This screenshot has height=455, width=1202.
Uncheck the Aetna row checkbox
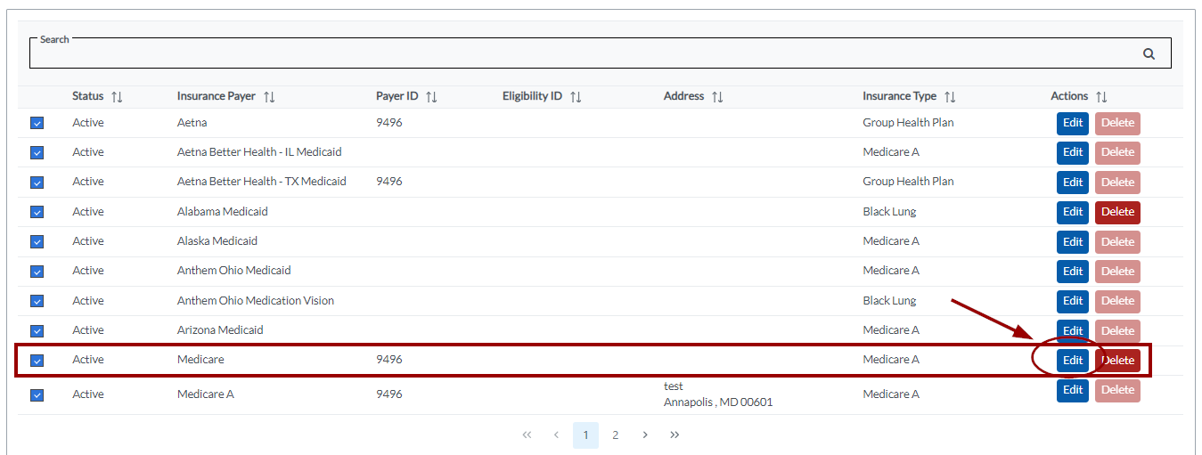click(x=37, y=124)
